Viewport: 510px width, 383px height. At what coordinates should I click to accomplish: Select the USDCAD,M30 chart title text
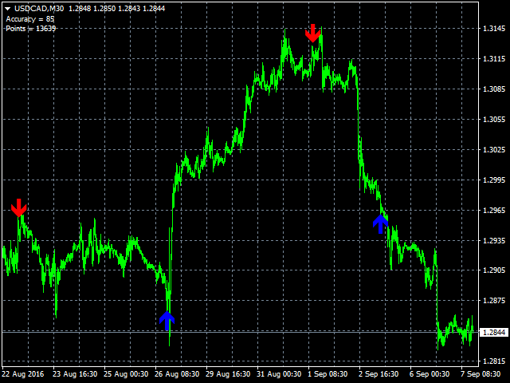tap(39, 9)
